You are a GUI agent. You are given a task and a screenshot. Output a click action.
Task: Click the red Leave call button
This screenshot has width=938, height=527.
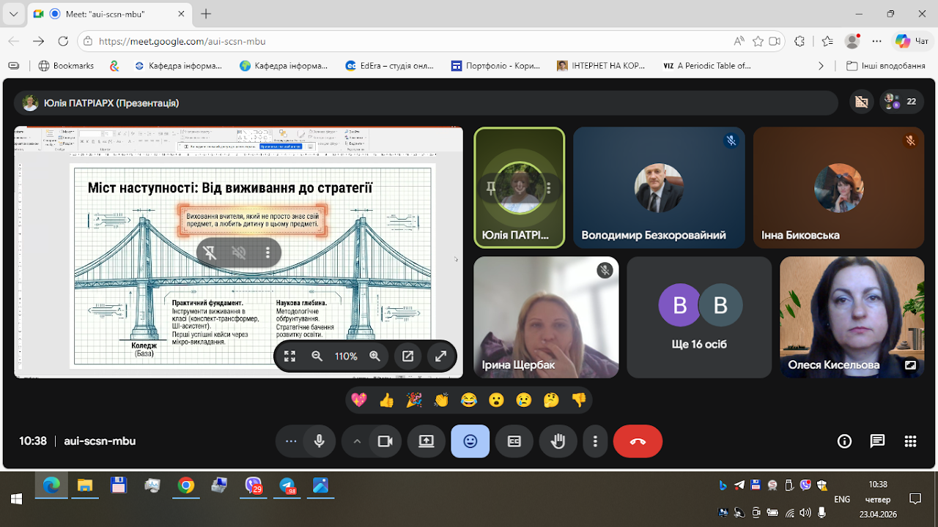[638, 441]
